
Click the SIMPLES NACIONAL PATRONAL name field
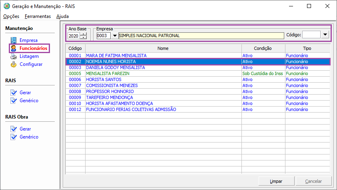[x=201, y=36]
